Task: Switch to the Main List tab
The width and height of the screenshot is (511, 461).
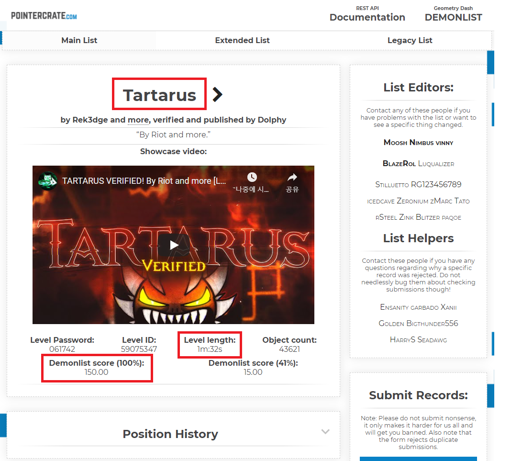Action: (x=79, y=40)
